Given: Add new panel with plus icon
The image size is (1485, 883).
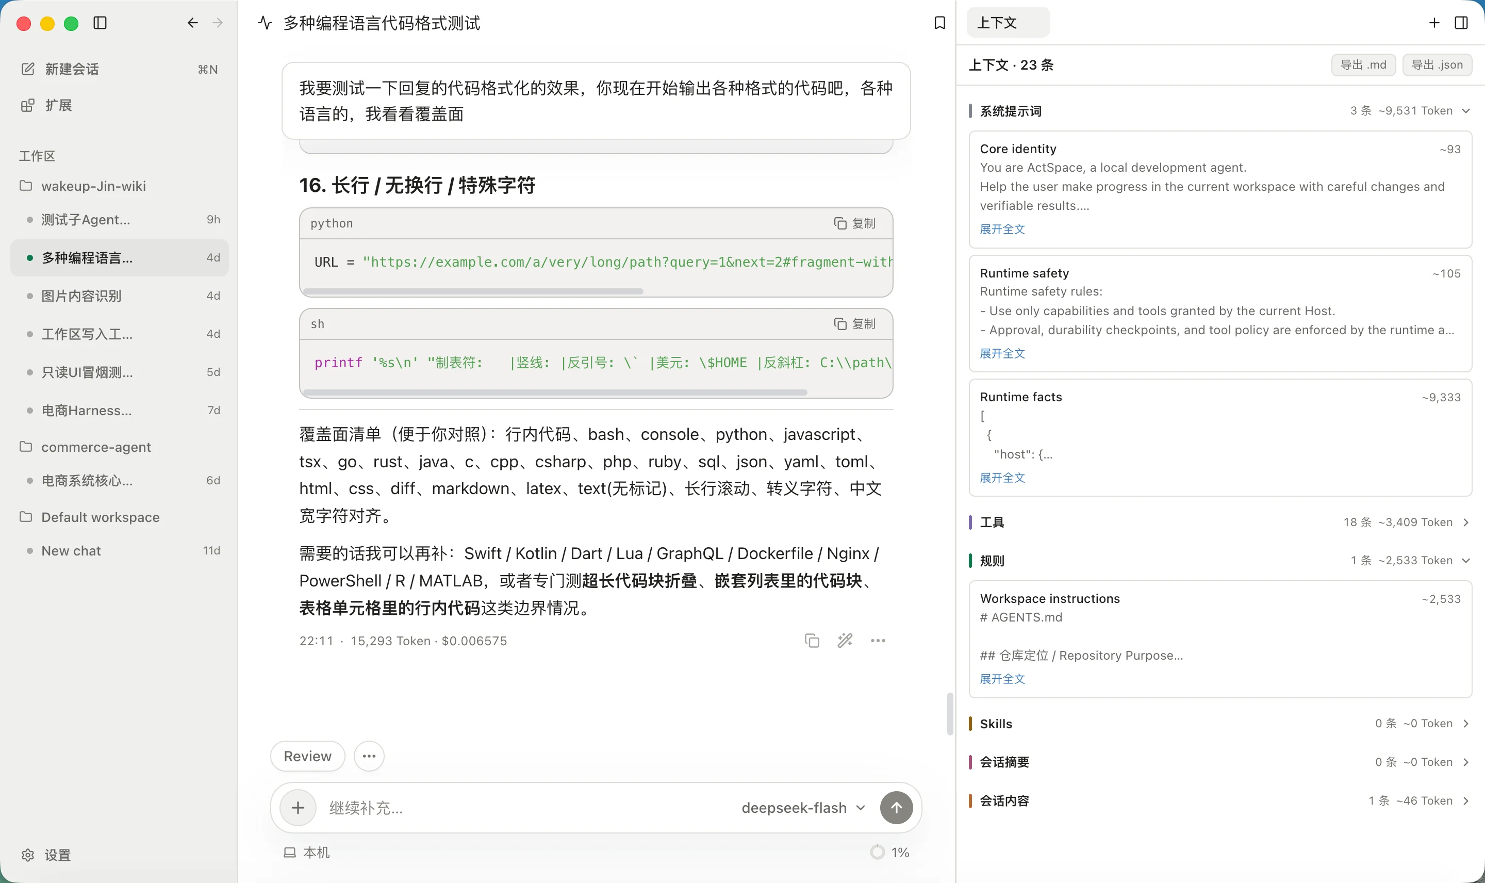Looking at the screenshot, I should 1434,23.
